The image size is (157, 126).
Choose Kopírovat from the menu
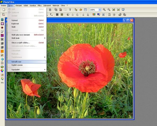pyautogui.click(x=27, y=24)
